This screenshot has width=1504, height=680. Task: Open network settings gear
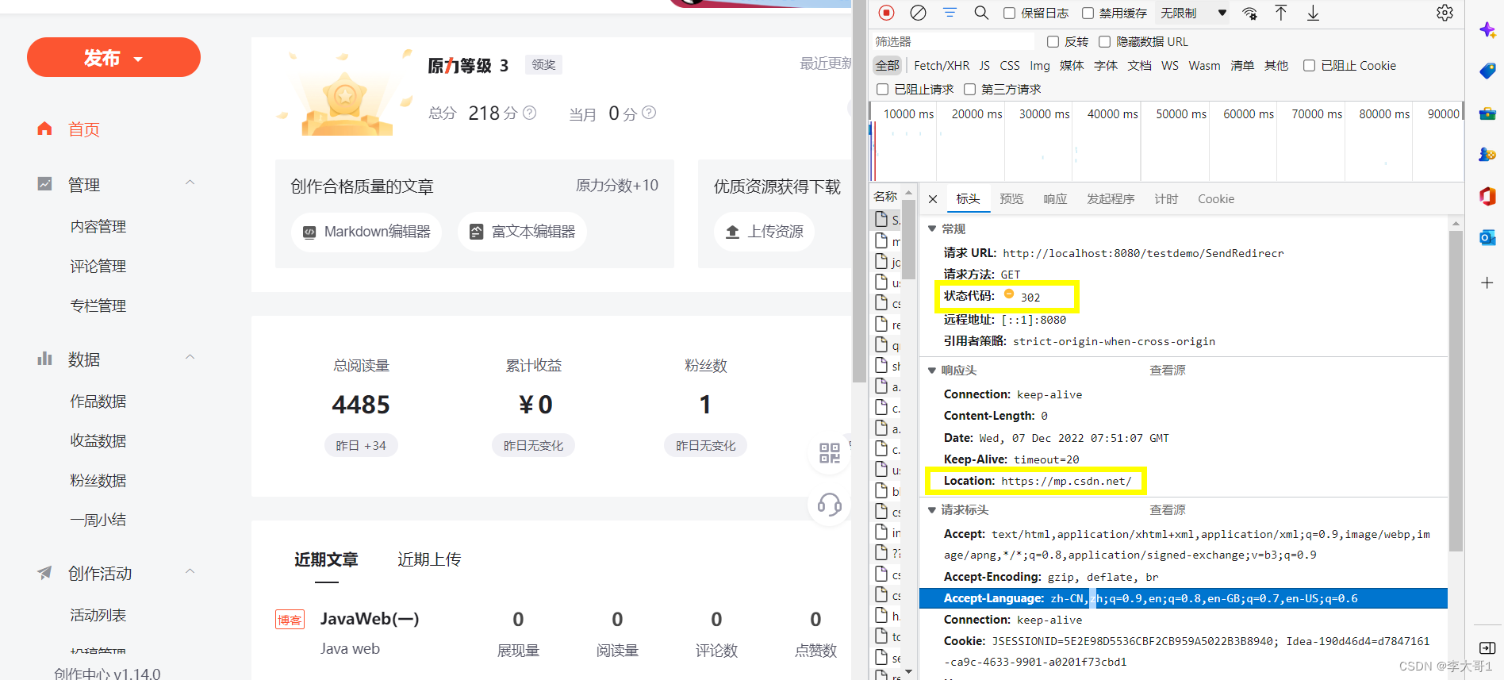coord(1445,13)
